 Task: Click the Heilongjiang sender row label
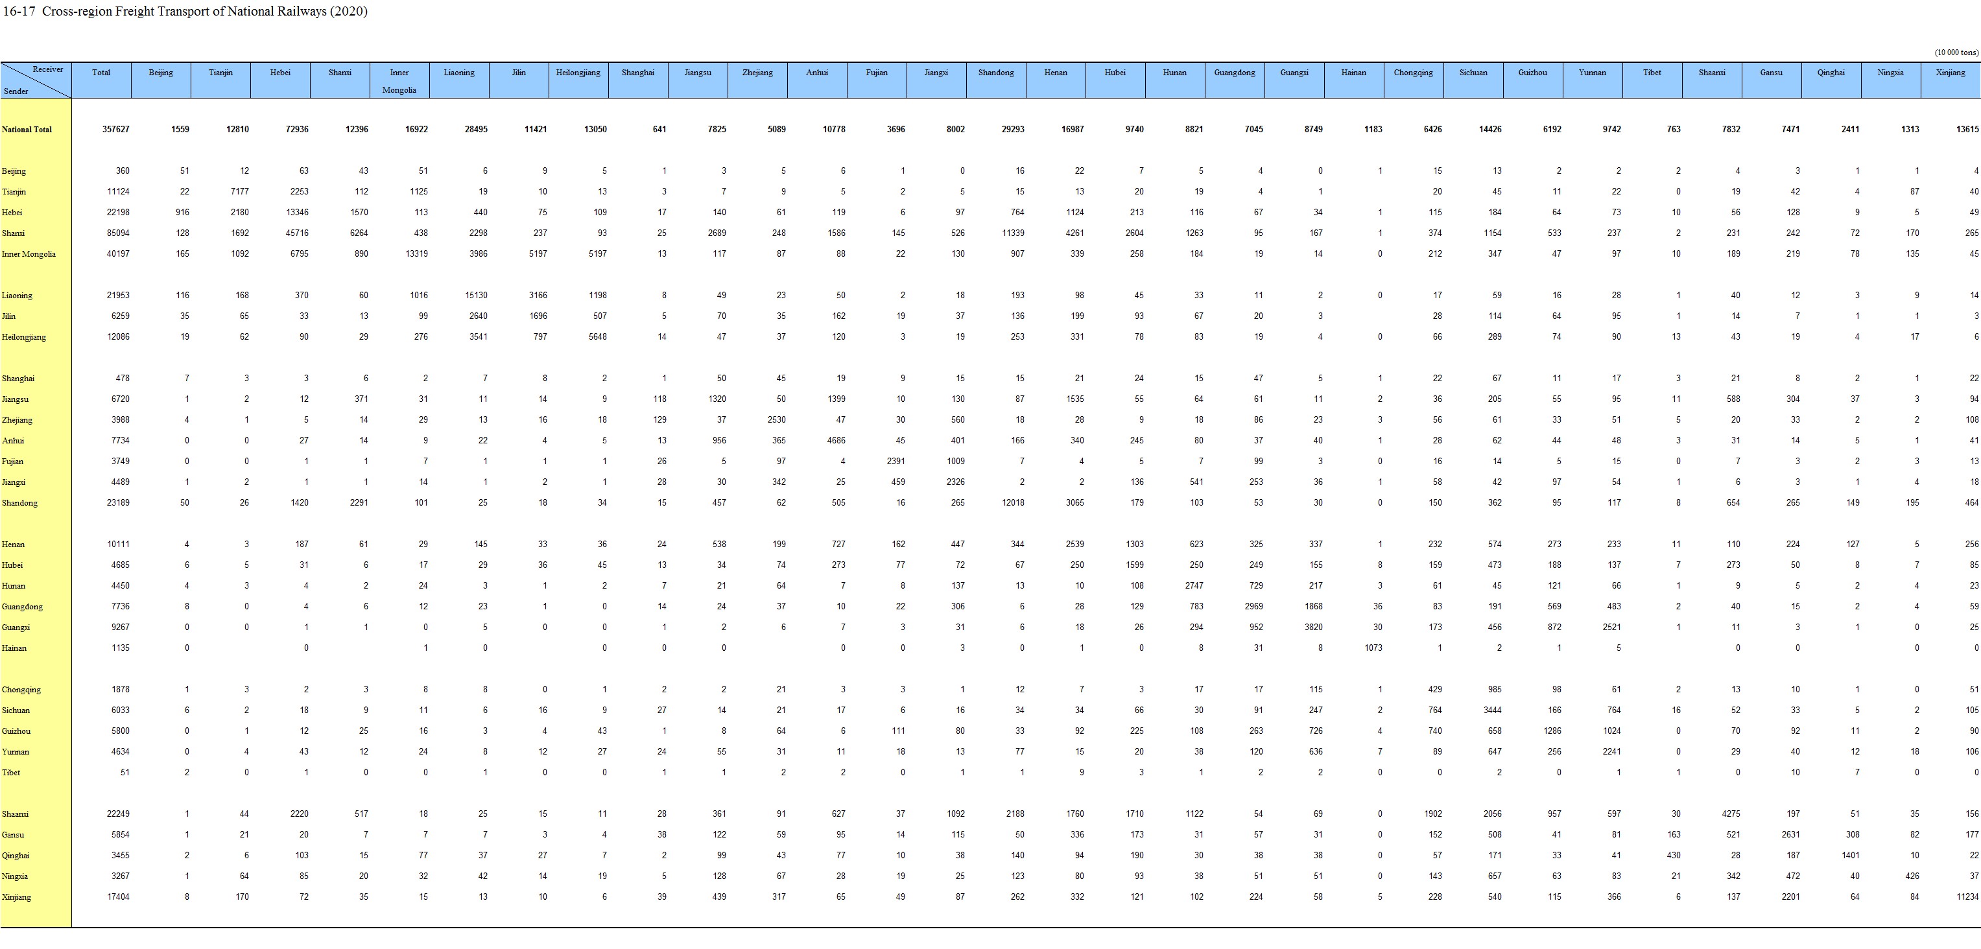coord(24,338)
